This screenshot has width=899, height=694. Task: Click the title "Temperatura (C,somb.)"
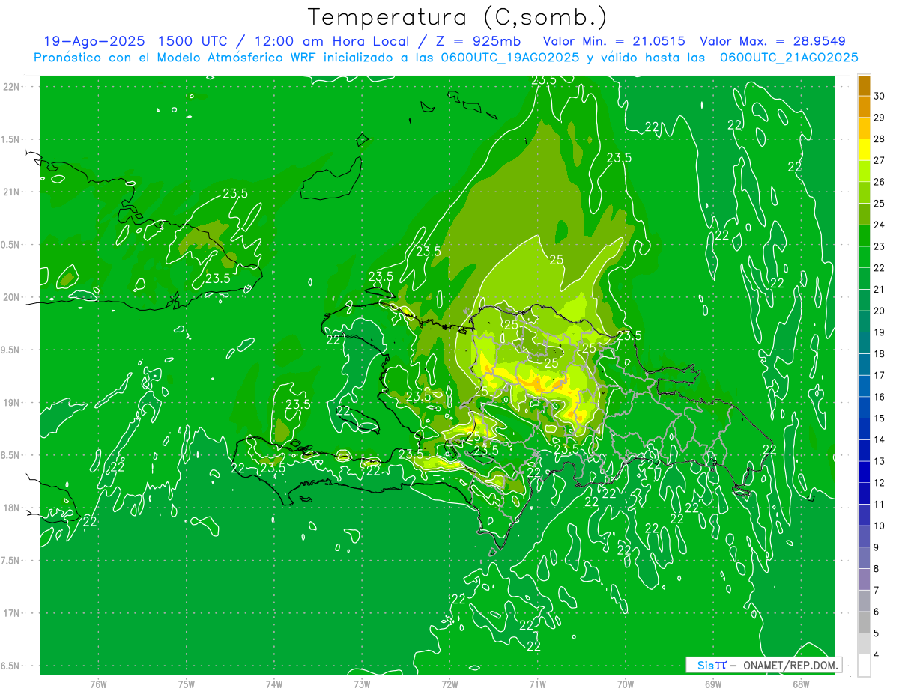pos(457,16)
